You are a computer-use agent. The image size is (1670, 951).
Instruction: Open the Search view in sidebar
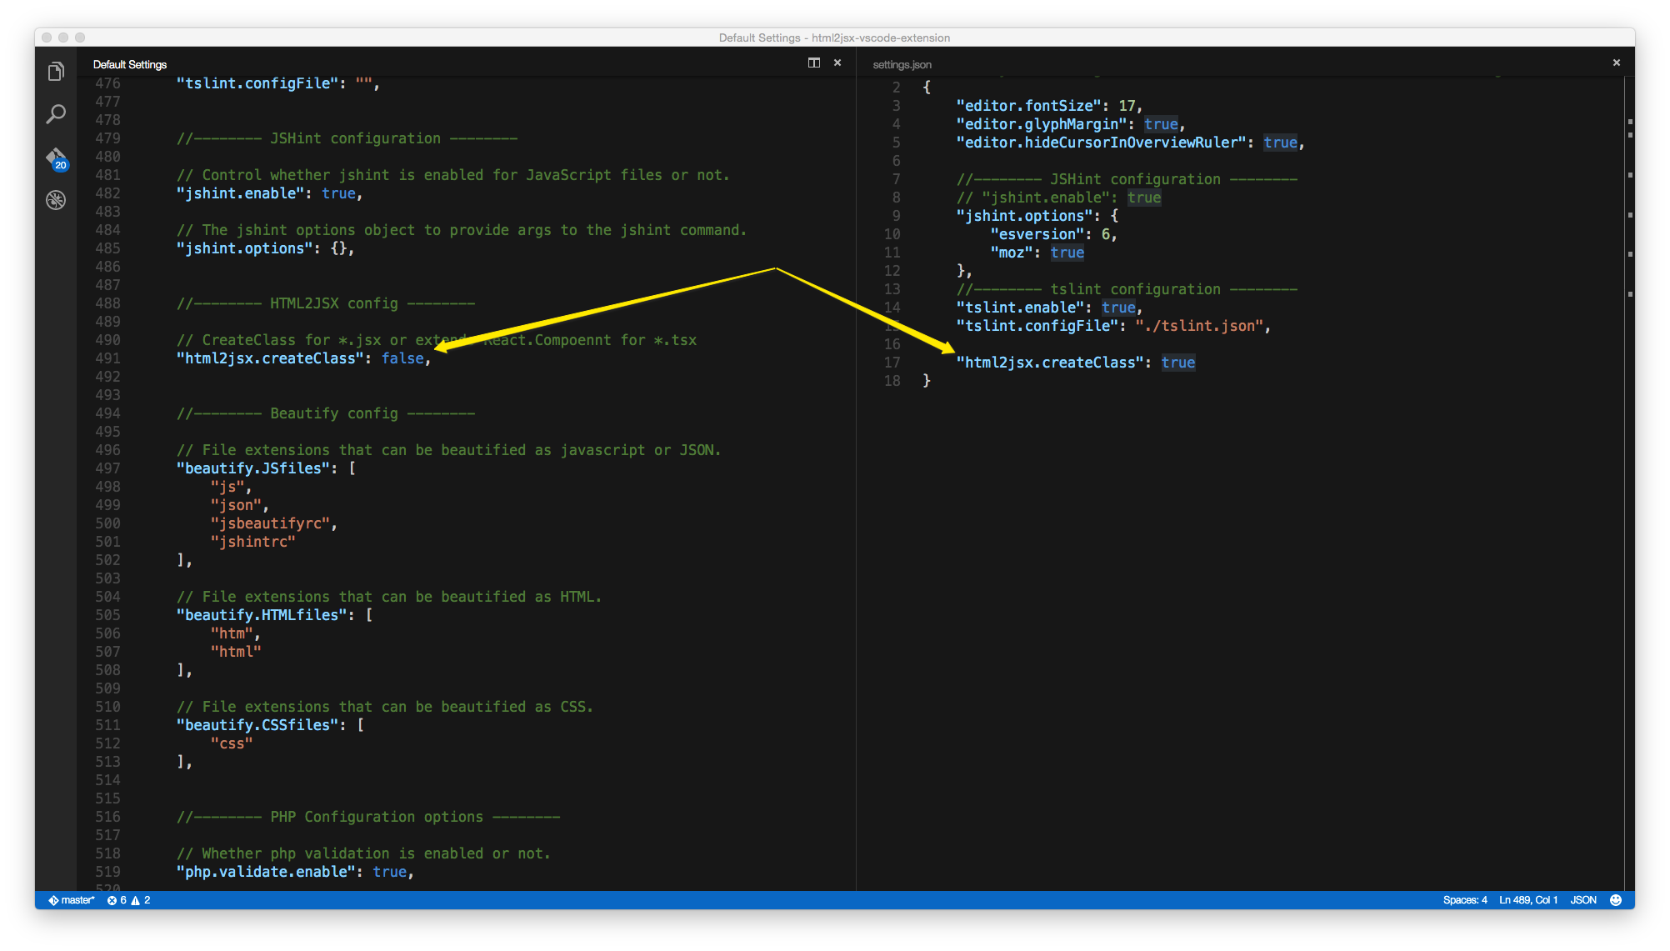(x=56, y=114)
